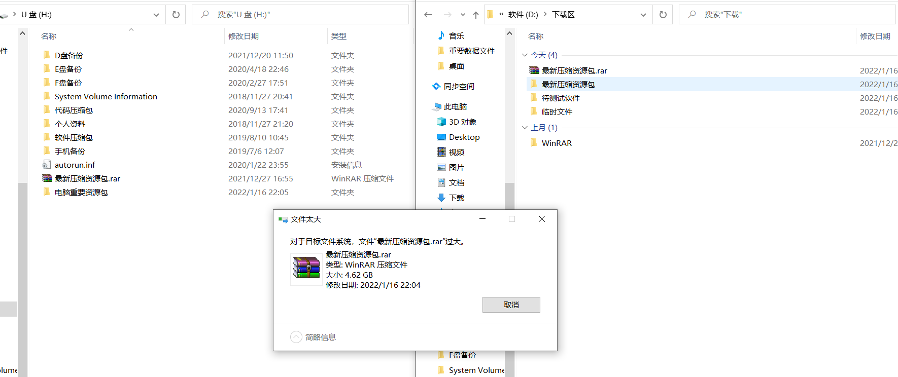Click the search box in 下载区 window
The image size is (898, 377).
(787, 15)
